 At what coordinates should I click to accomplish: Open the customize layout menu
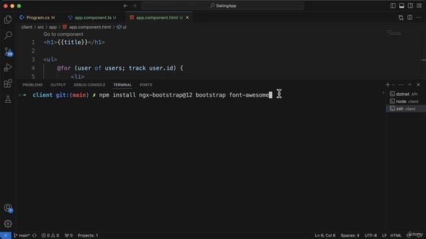(x=419, y=6)
